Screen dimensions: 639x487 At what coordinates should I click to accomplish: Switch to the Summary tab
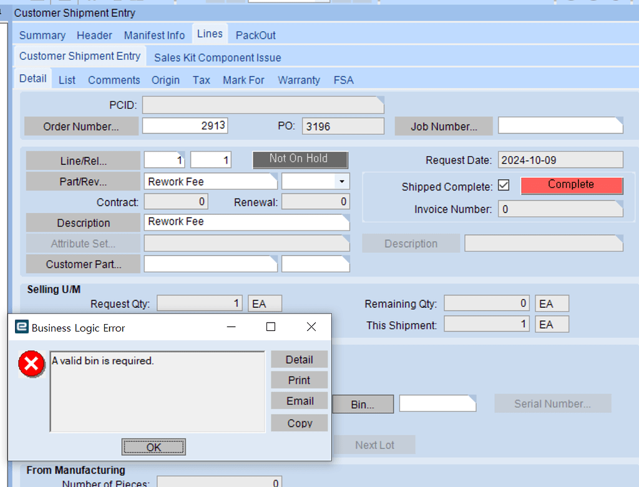[41, 35]
